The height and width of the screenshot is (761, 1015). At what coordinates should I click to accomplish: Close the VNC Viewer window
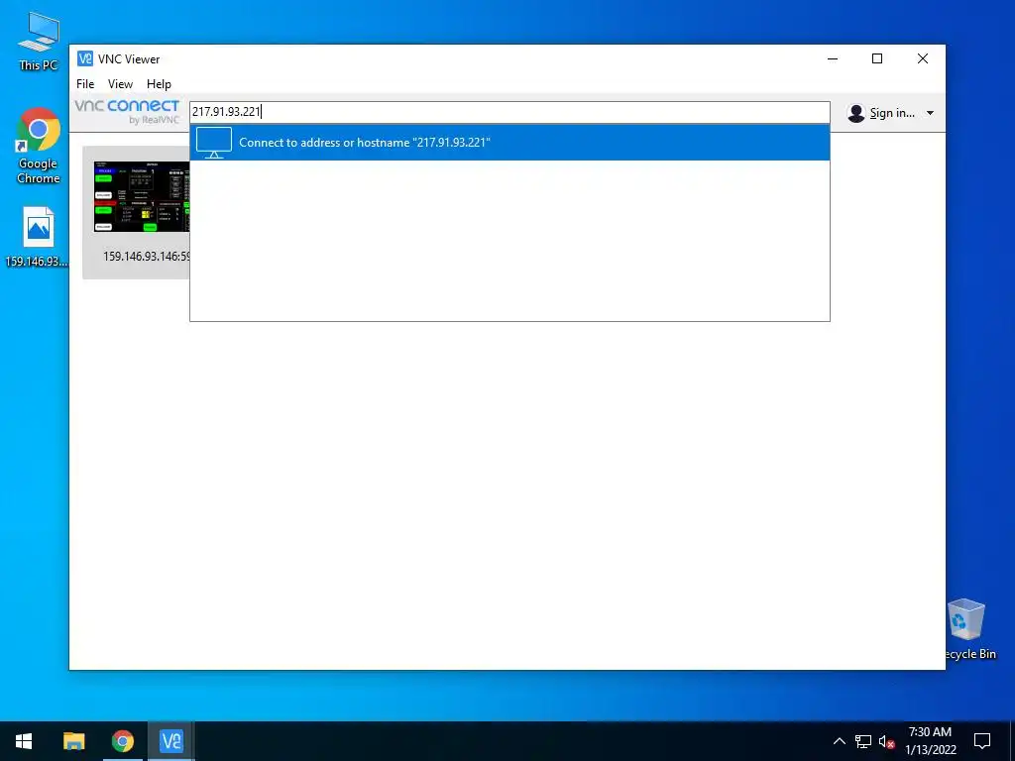pyautogui.click(x=923, y=58)
